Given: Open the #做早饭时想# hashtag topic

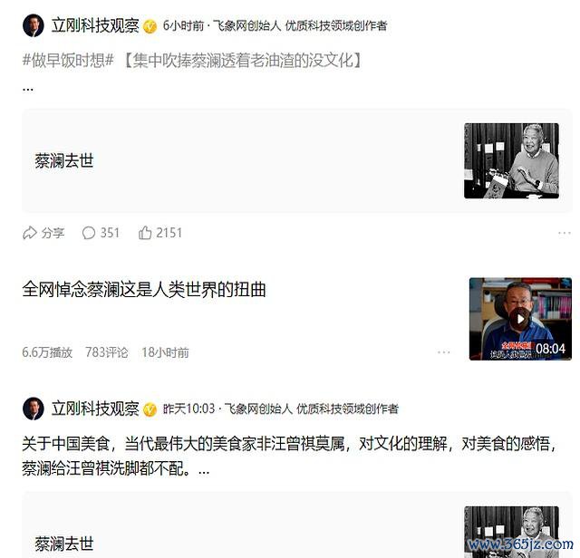Looking at the screenshot, I should [68, 60].
